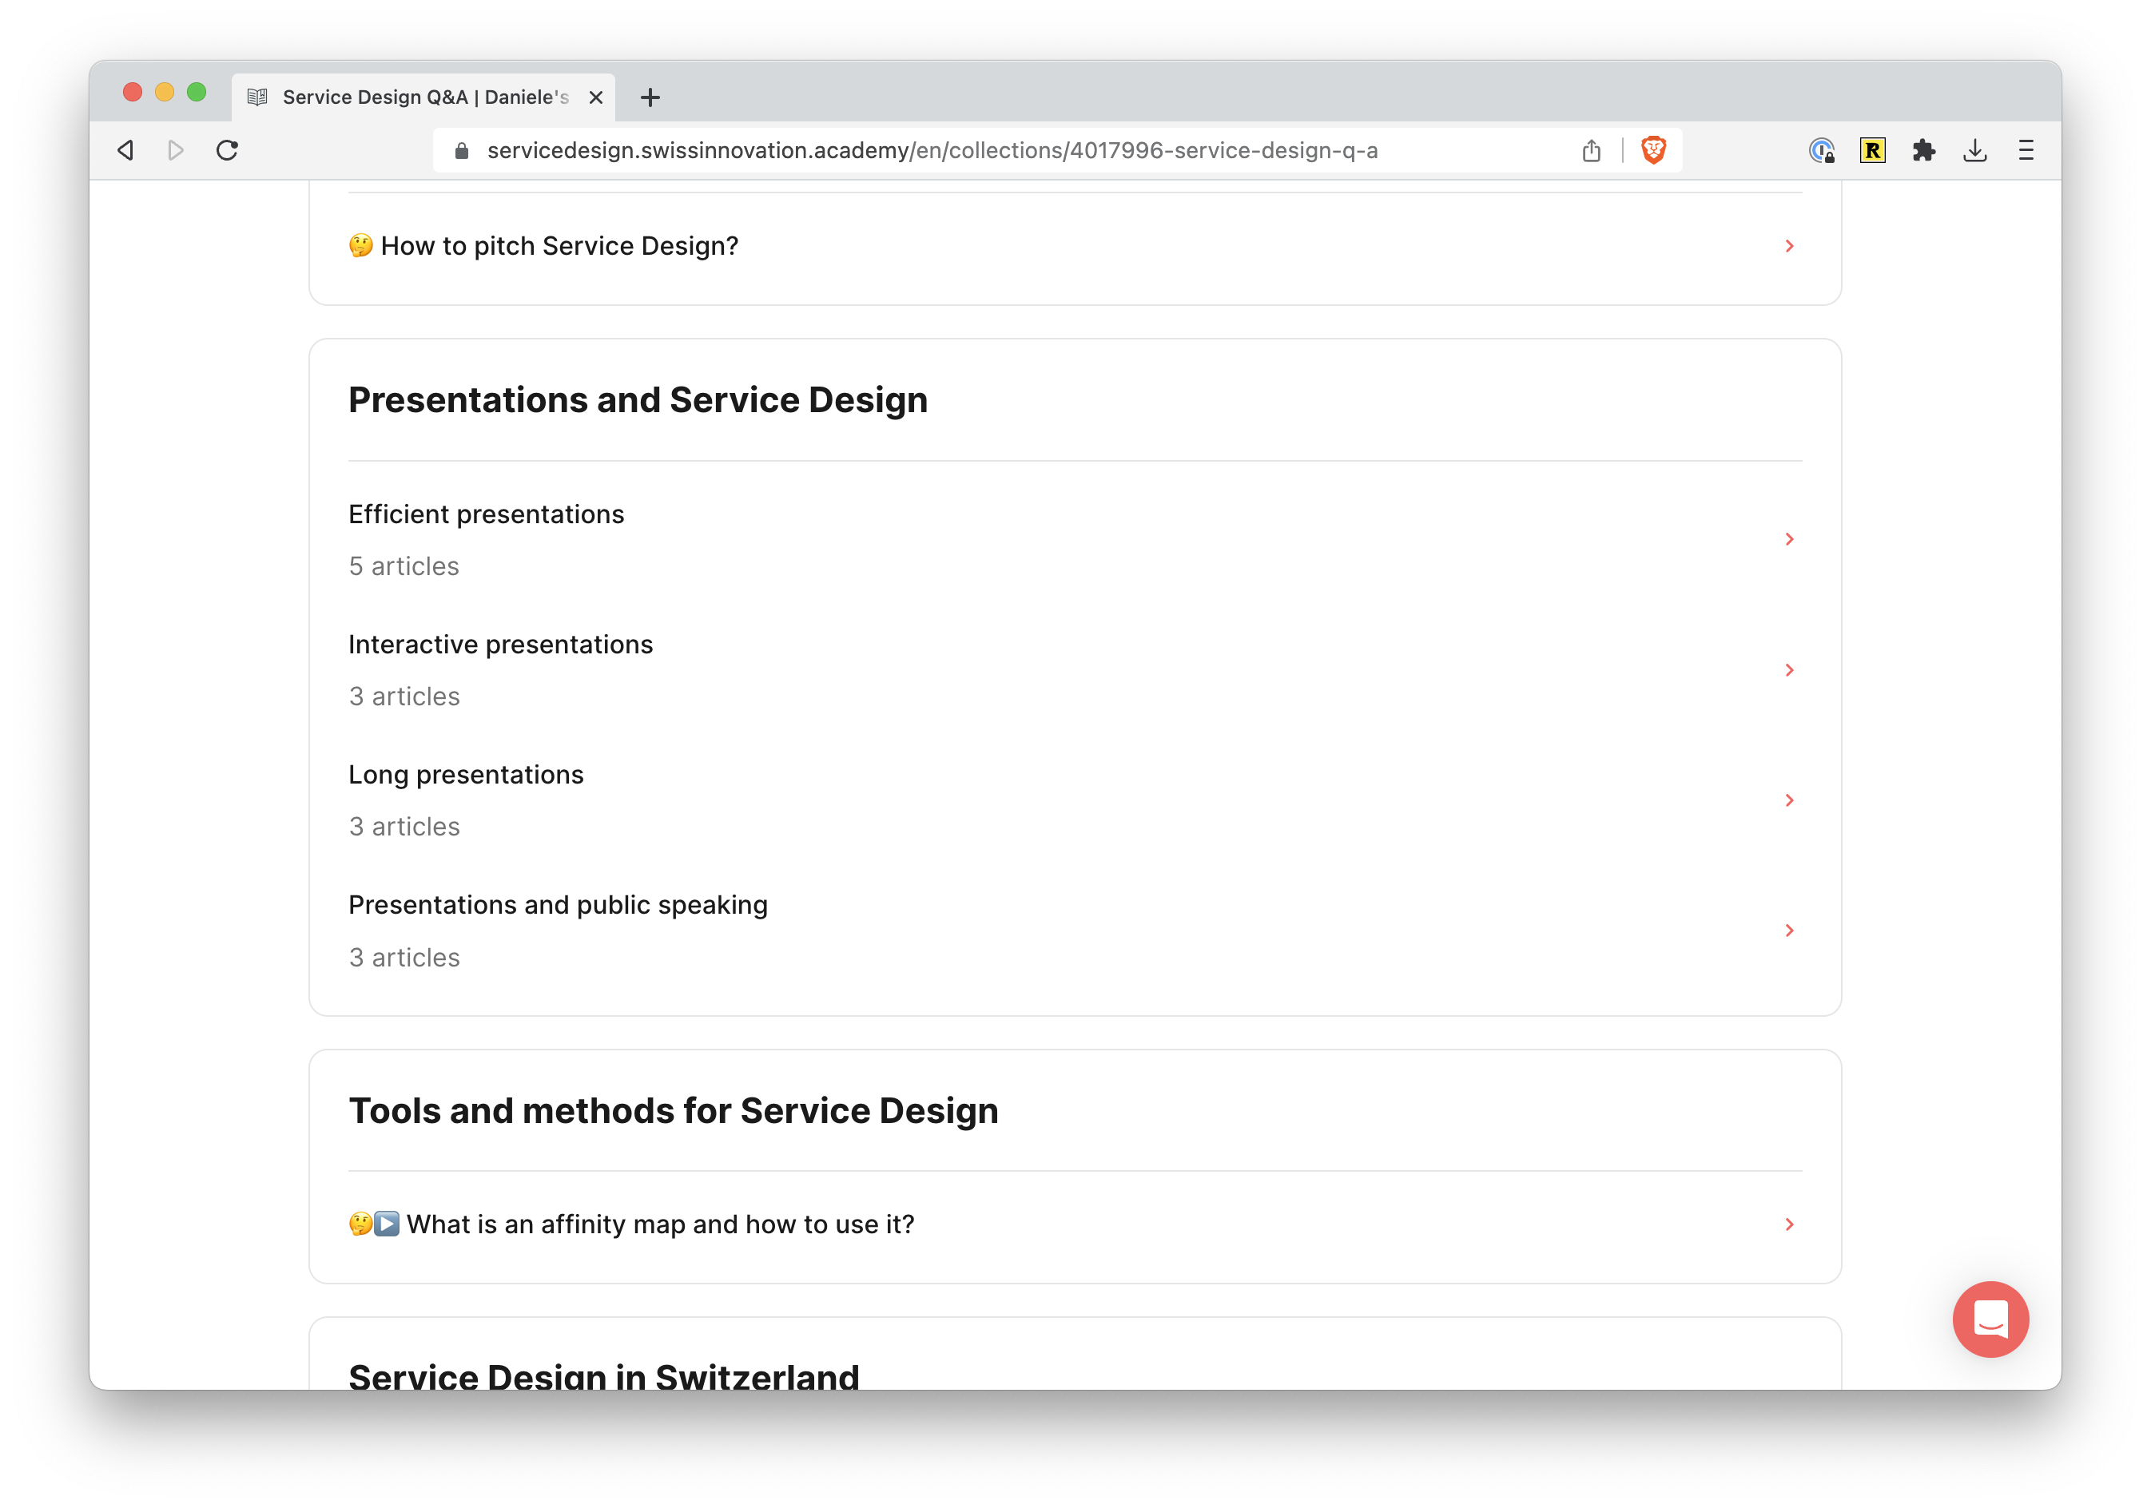Click the address bar URL field
Screen dimensions: 2151x1508
coord(931,151)
